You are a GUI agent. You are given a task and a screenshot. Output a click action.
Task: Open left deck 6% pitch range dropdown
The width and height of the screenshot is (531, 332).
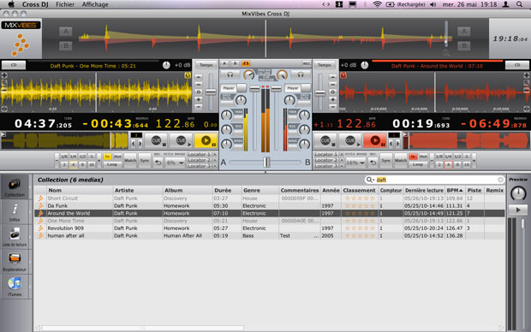point(175,163)
